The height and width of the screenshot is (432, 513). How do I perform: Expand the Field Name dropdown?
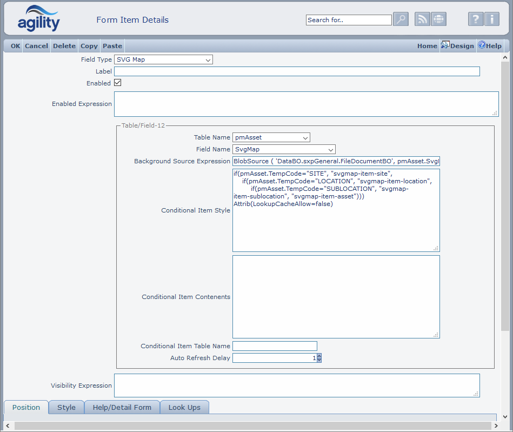pos(284,149)
